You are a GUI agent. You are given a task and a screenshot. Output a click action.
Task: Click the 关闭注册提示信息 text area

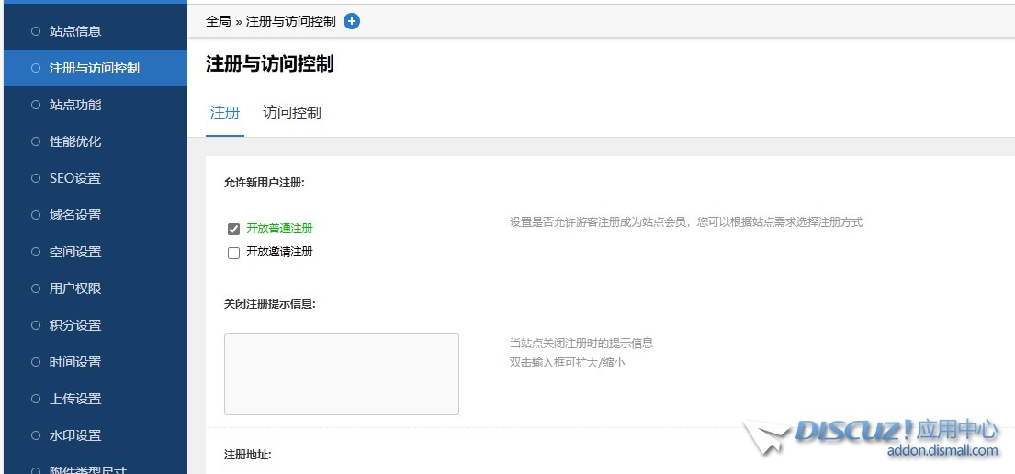click(341, 374)
